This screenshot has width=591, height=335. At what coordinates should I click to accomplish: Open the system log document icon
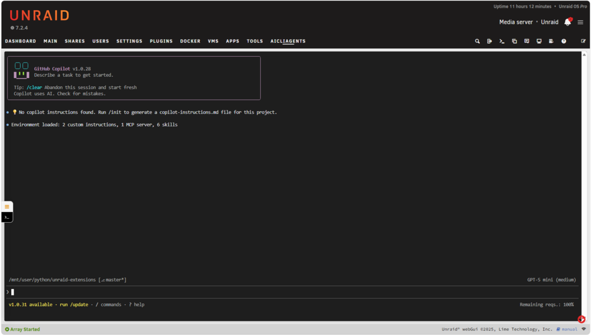(551, 41)
